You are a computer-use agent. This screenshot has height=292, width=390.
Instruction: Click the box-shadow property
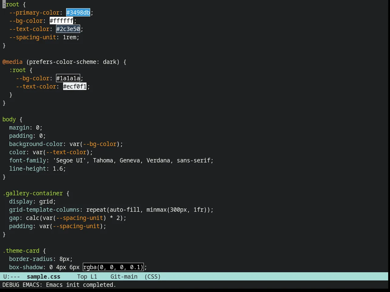coord(26,267)
